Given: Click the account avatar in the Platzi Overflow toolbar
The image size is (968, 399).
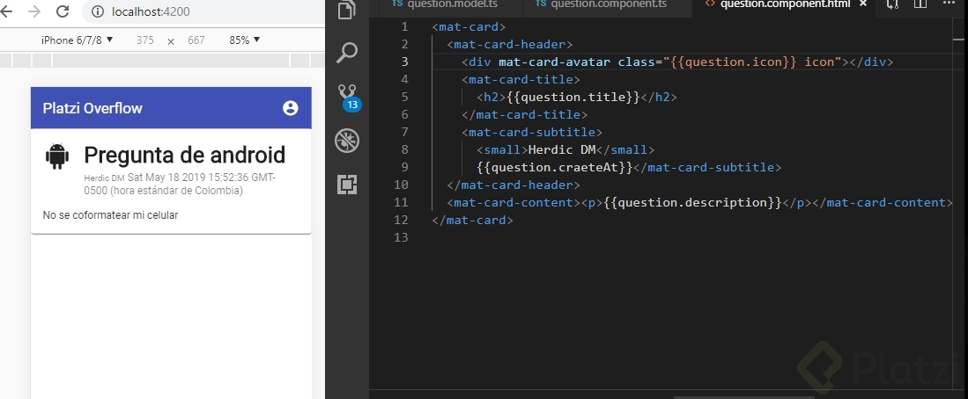Looking at the screenshot, I should [x=290, y=108].
